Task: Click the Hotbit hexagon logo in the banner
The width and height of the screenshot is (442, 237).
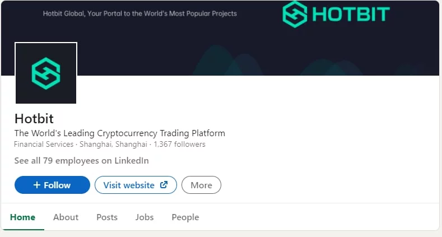Action: coord(295,14)
